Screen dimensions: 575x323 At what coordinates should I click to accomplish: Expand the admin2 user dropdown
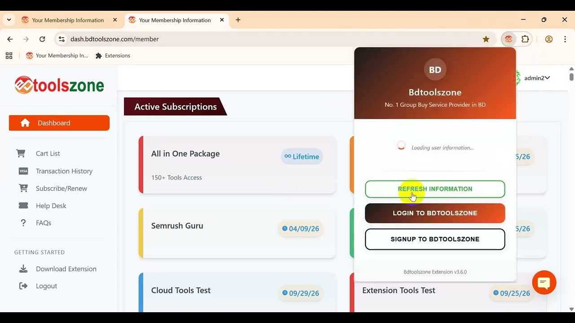537,78
